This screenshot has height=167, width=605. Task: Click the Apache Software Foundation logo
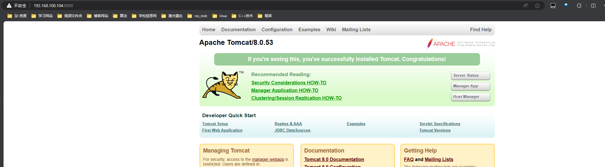point(461,44)
